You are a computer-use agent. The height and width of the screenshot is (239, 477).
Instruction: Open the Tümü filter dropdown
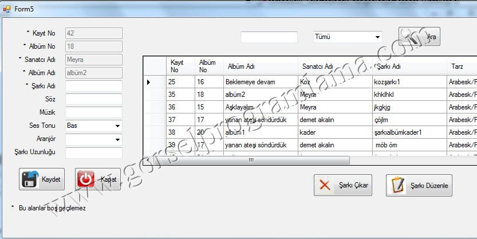377,37
